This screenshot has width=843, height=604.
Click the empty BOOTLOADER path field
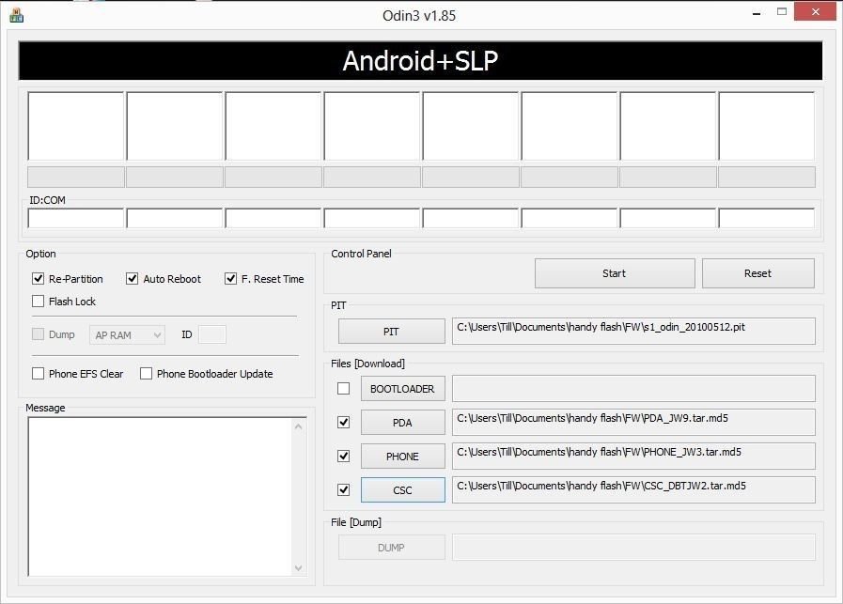click(x=633, y=389)
